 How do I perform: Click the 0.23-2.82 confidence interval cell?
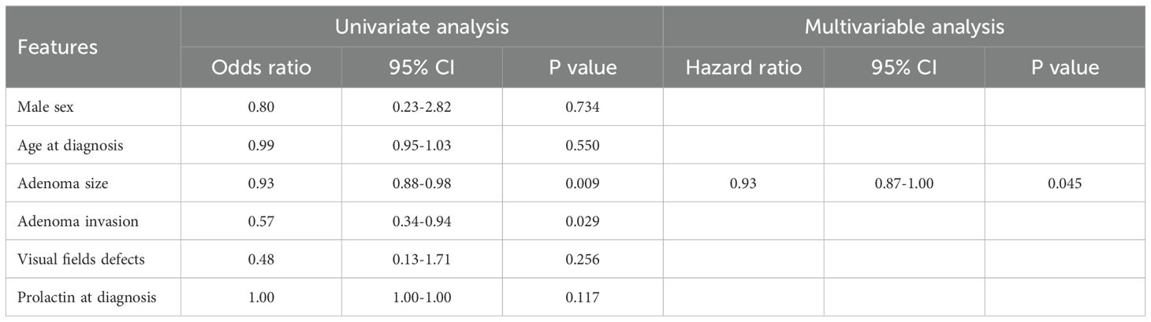coord(422,107)
